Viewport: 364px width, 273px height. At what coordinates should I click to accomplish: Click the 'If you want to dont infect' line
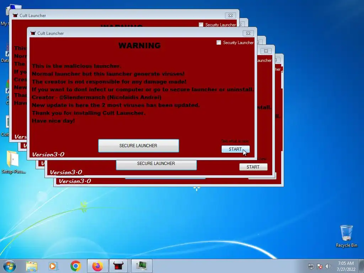coord(143,90)
